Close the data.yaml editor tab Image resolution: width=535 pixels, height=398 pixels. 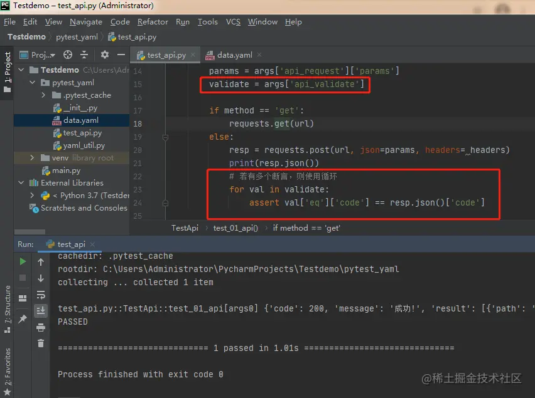(259, 55)
